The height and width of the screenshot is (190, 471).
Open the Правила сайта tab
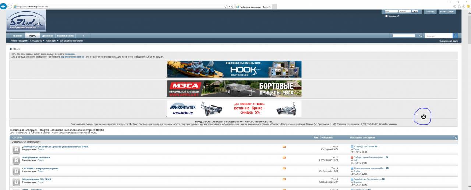pos(65,36)
